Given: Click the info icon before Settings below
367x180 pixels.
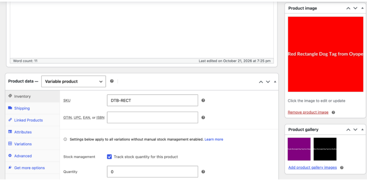Looking at the screenshot, I should 65,139.
